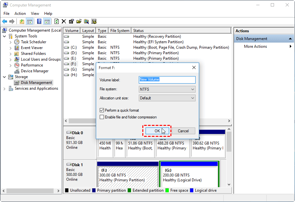Screen dimensions: 295x202
Task: Expand the Task Scheduler node
Action: [x=11, y=42]
